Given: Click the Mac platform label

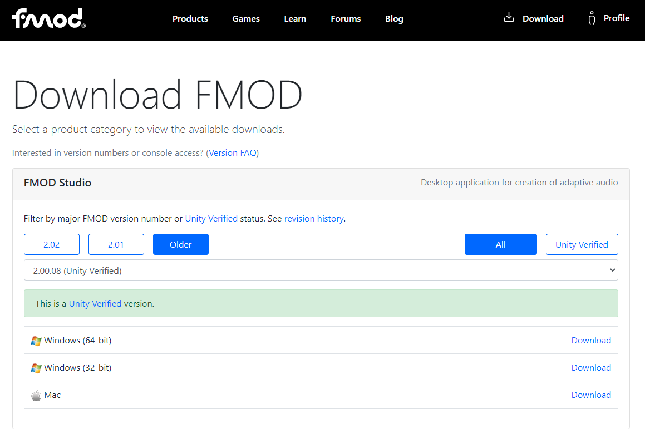Looking at the screenshot, I should point(52,395).
